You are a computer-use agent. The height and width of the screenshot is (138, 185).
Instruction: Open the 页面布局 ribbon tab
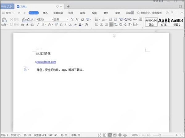58,13
